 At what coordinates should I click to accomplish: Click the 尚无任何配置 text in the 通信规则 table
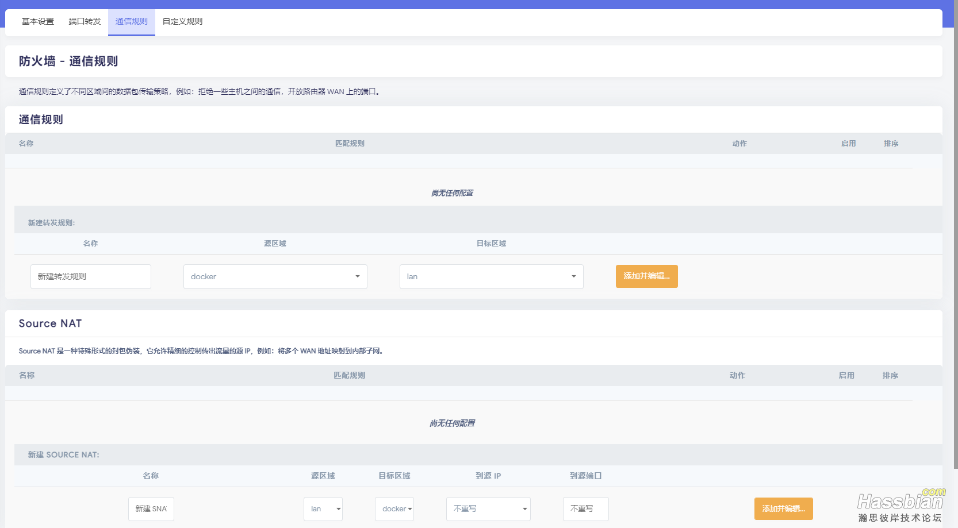click(x=452, y=193)
